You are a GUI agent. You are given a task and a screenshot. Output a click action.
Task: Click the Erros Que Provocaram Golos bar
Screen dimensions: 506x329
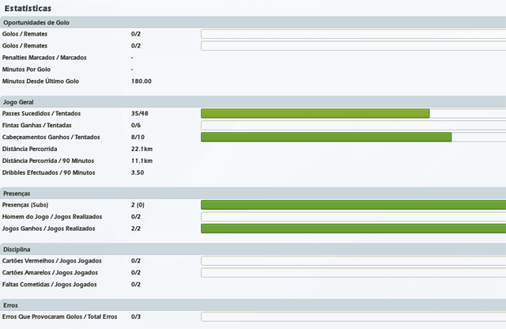pos(353,316)
